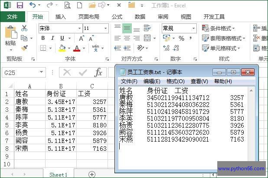Toggle Bold formatting
The width and height of the screenshot is (268, 178).
pyautogui.click(x=43, y=38)
